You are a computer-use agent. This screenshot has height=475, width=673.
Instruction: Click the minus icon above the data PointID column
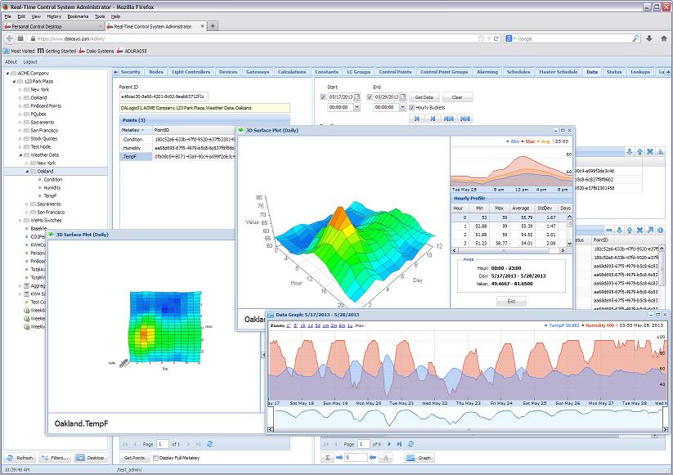608,231
